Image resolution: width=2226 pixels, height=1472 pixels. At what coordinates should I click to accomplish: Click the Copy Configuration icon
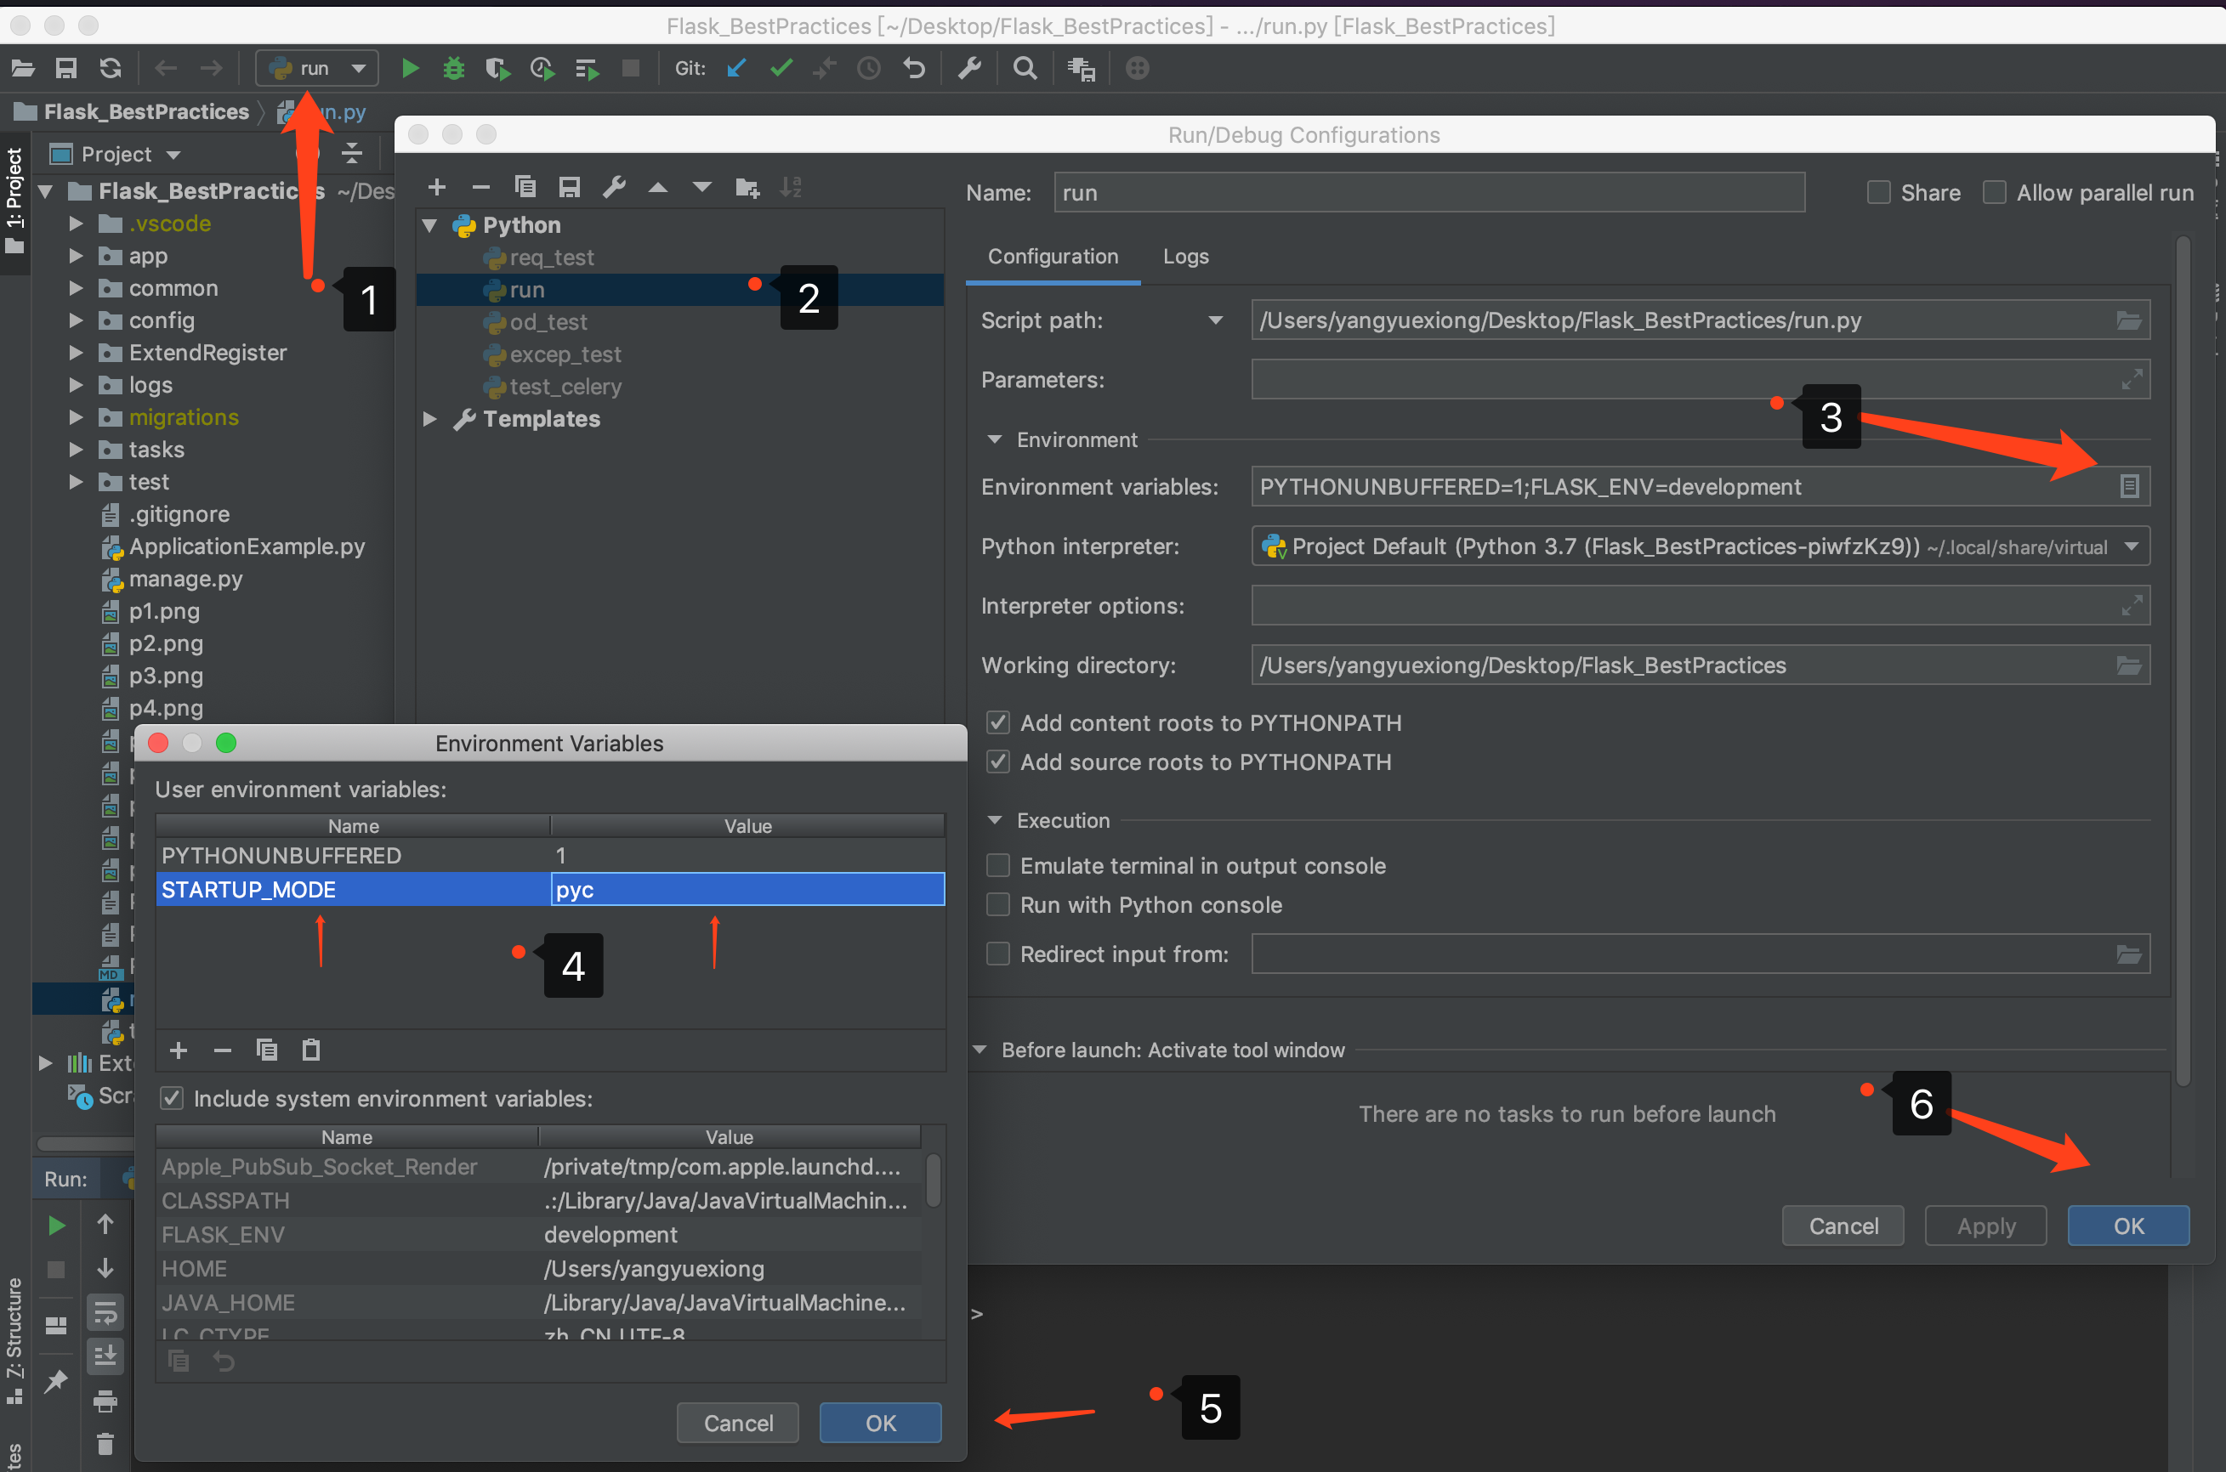point(525,188)
